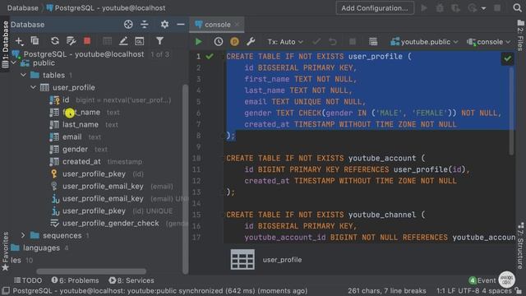Run the query with green Execute icon

[199, 42]
